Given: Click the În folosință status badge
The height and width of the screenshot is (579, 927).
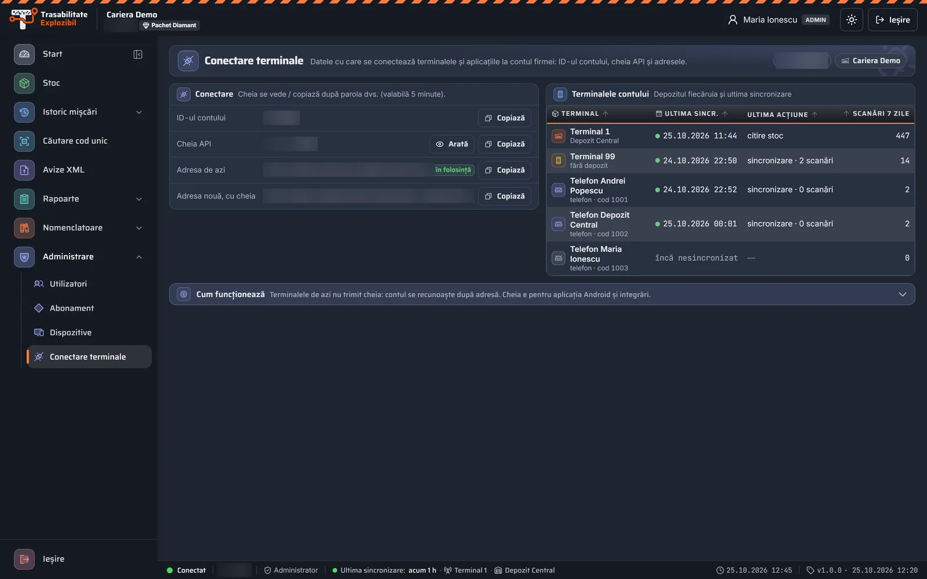Looking at the screenshot, I should coord(454,170).
